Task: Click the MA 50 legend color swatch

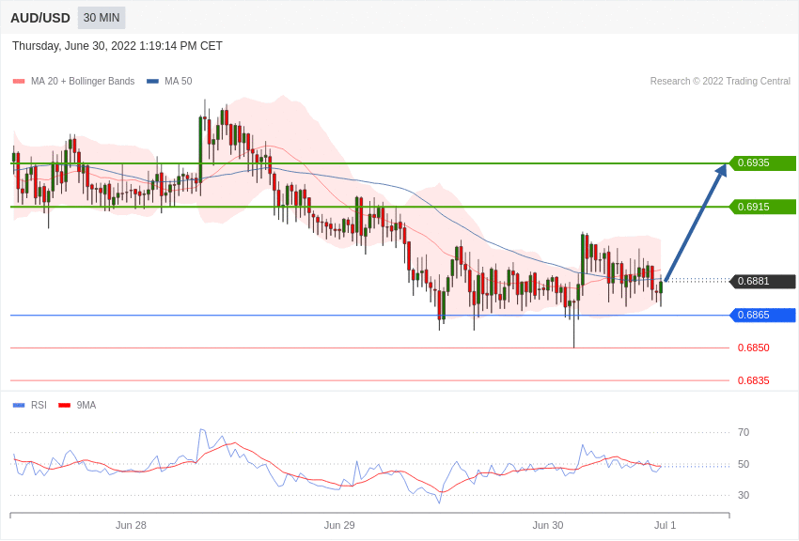Action: coord(152,82)
